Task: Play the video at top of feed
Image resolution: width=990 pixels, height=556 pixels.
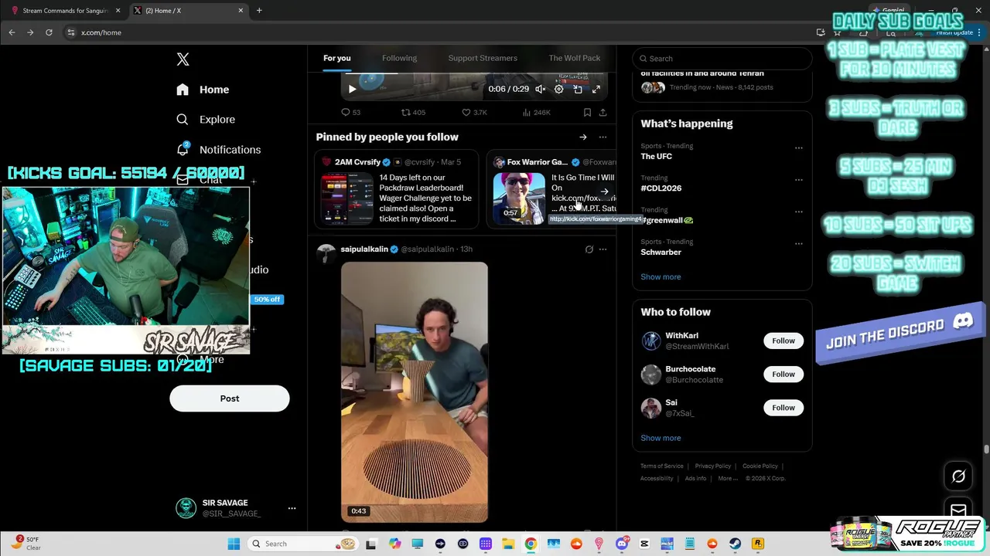Action: pyautogui.click(x=352, y=89)
